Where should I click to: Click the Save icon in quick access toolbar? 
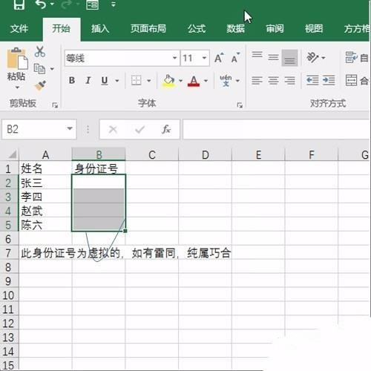[19, 4]
